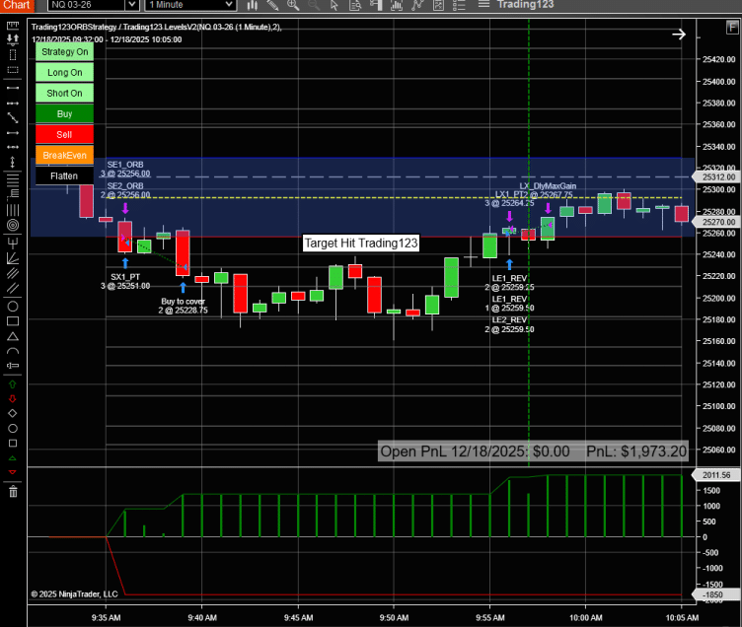Click the 25270.00 current price marker

(717, 222)
